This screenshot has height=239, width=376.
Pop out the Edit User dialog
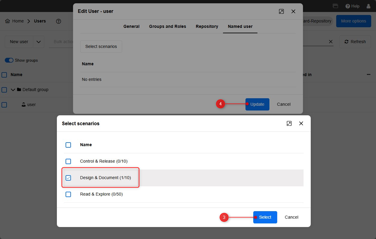(x=281, y=11)
